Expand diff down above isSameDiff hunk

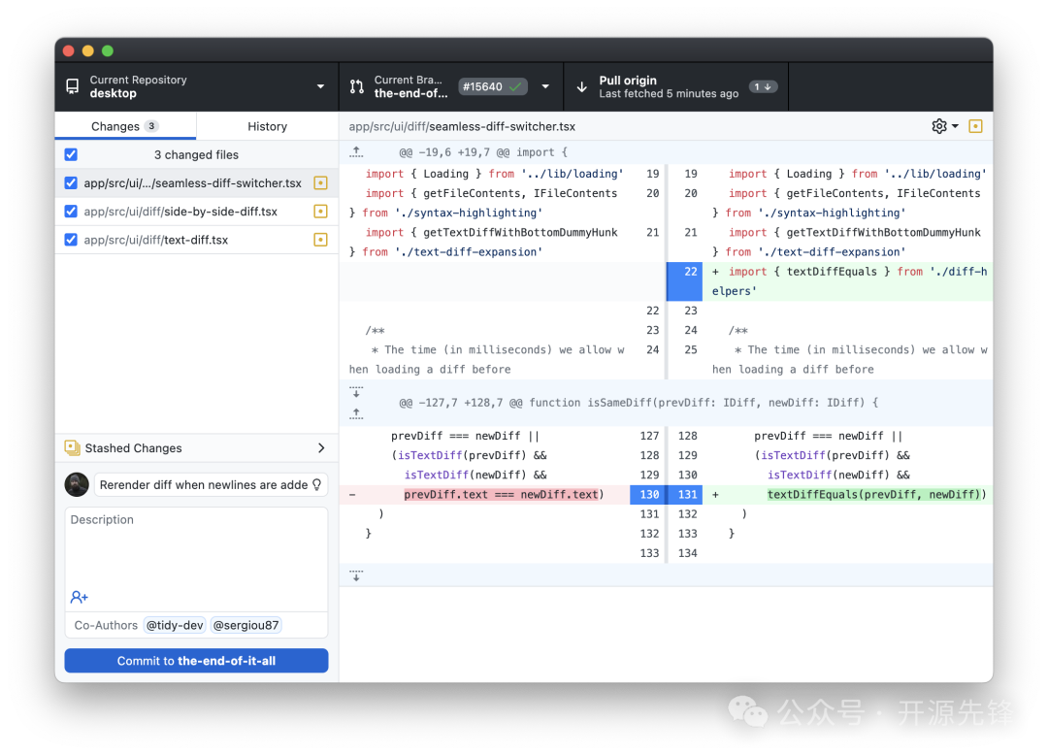pyautogui.click(x=356, y=392)
